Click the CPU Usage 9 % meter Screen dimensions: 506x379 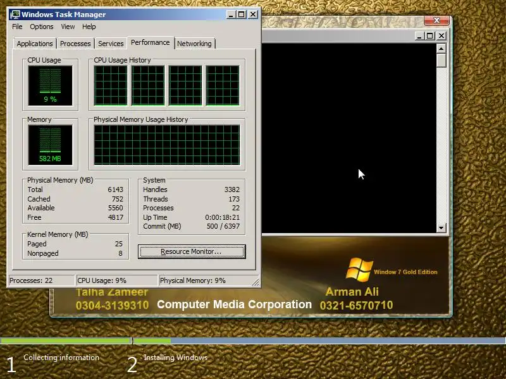pyautogui.click(x=51, y=86)
